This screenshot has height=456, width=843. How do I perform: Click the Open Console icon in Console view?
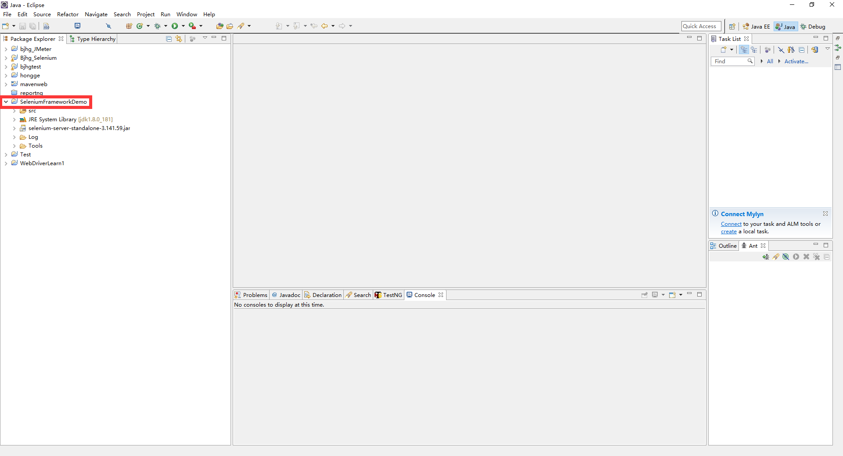point(672,295)
